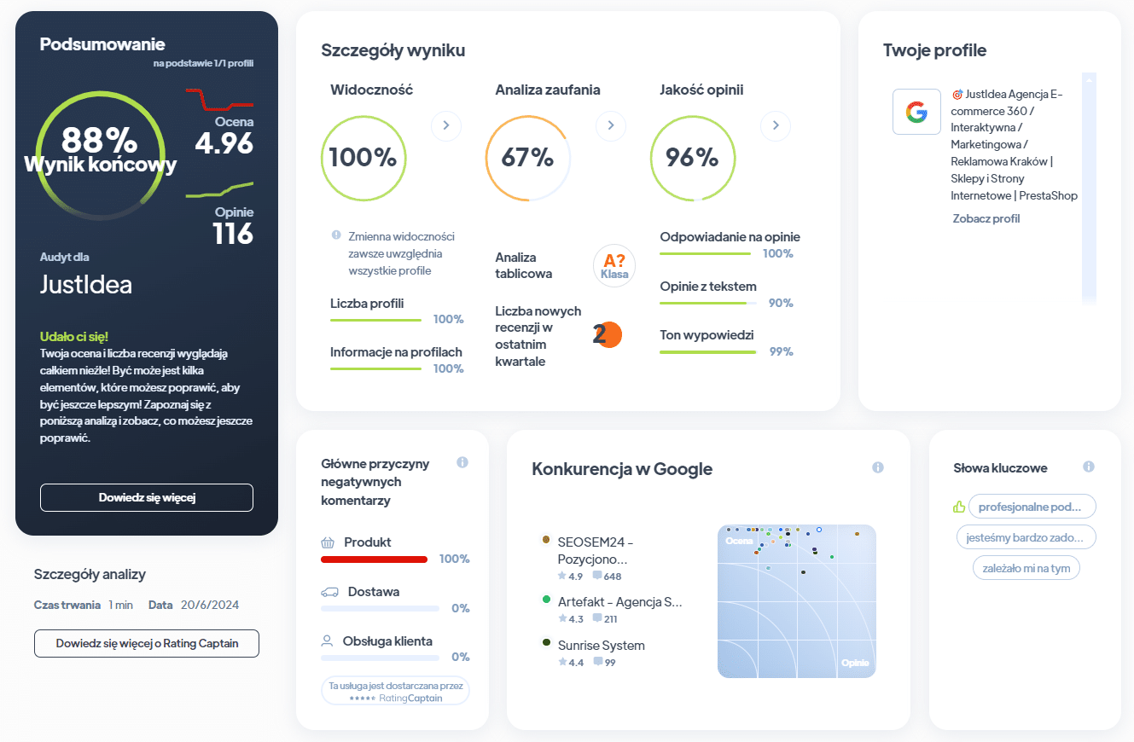Click the Dowiedz się więcej button
Image resolution: width=1134 pixels, height=742 pixels.
pos(147,497)
